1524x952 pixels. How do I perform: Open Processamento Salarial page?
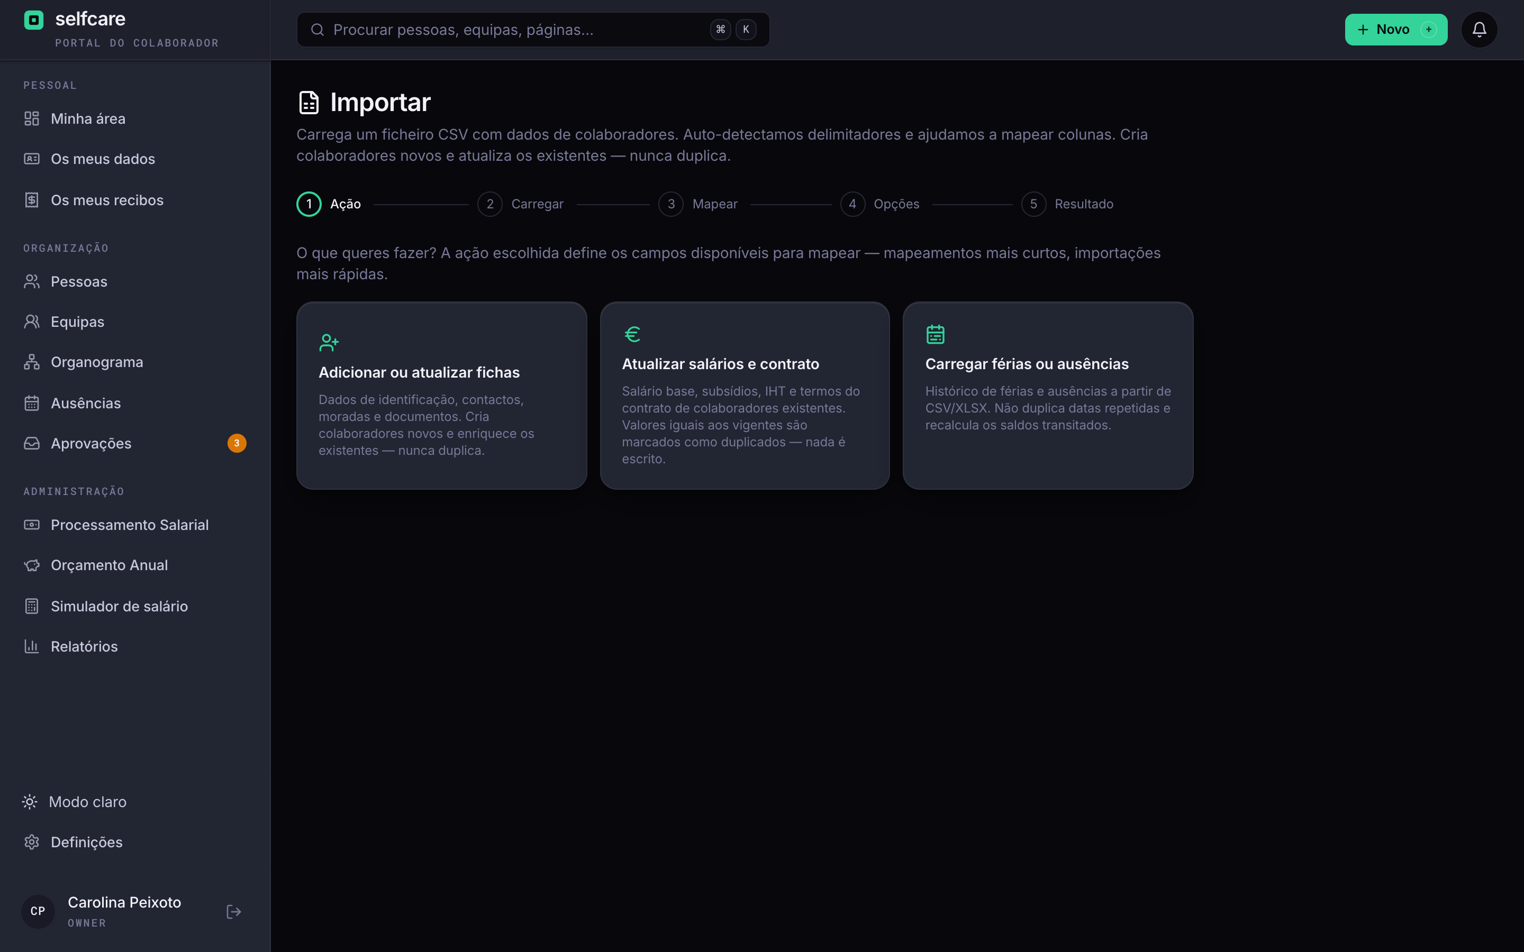tap(135, 525)
